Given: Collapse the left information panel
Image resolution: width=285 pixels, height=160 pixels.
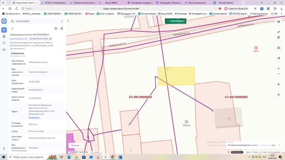Looking at the screenshot, I should (68, 21).
